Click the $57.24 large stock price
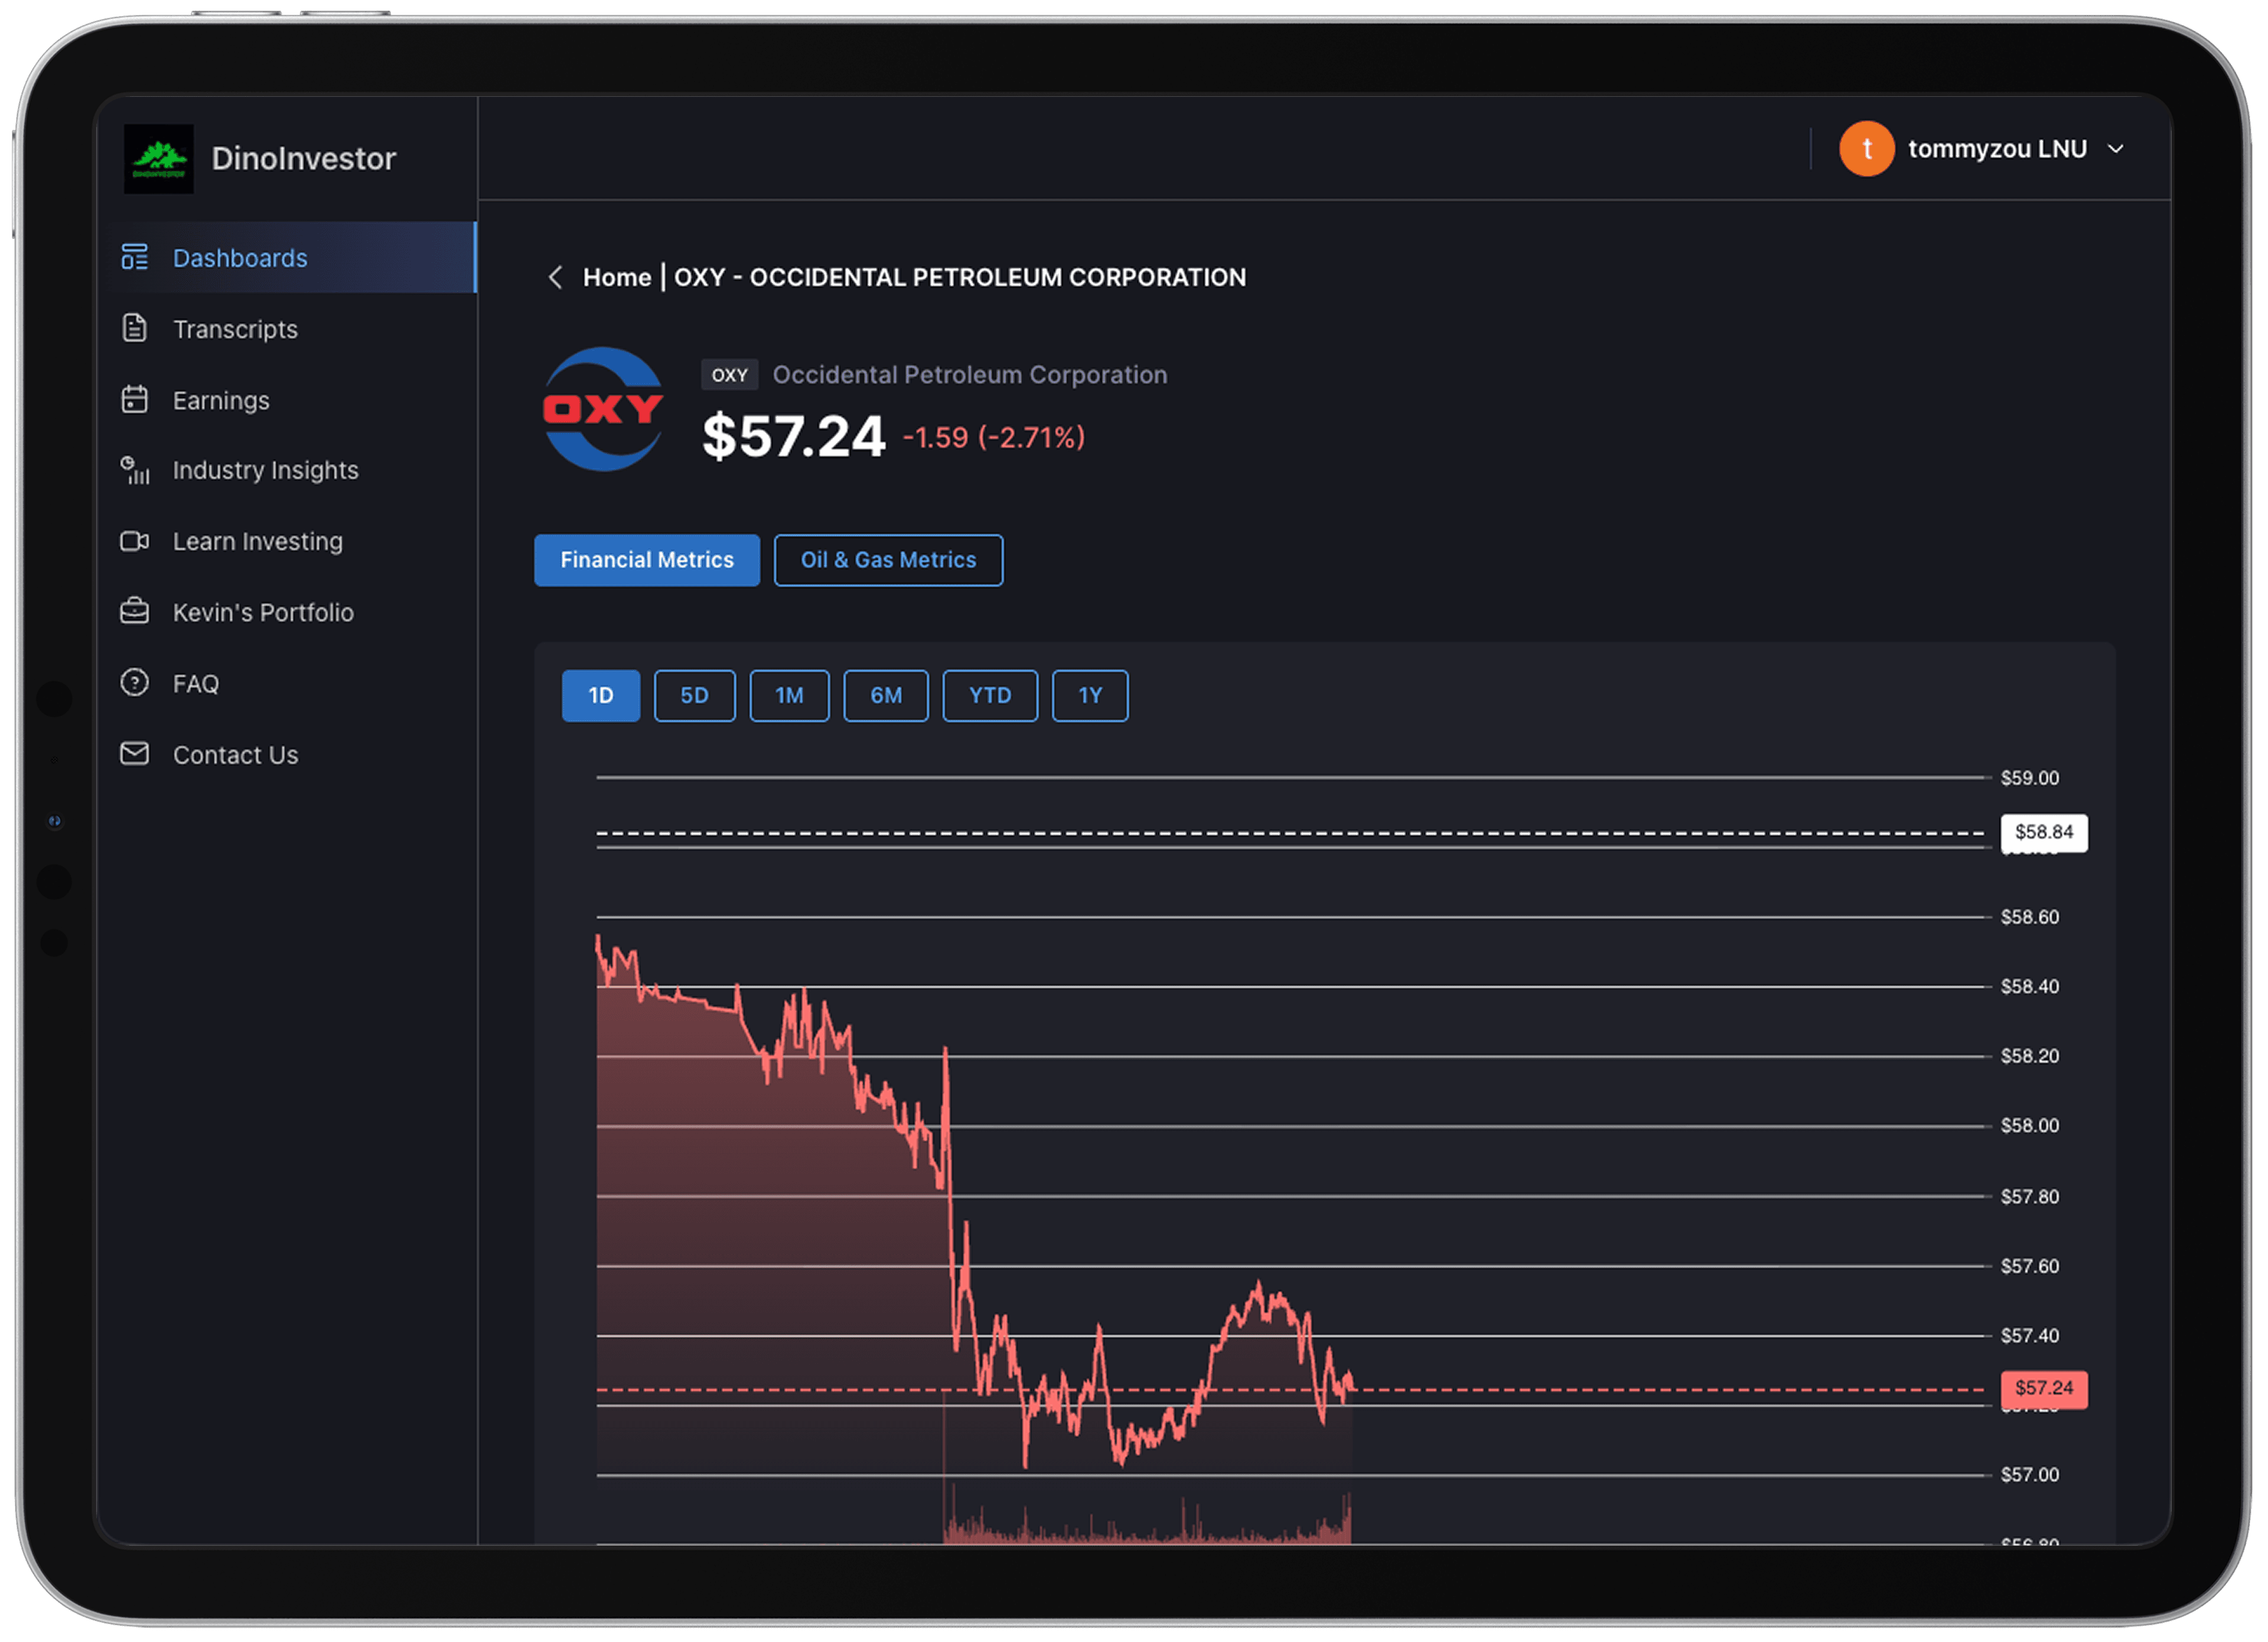This screenshot has width=2268, height=1642. (794, 437)
